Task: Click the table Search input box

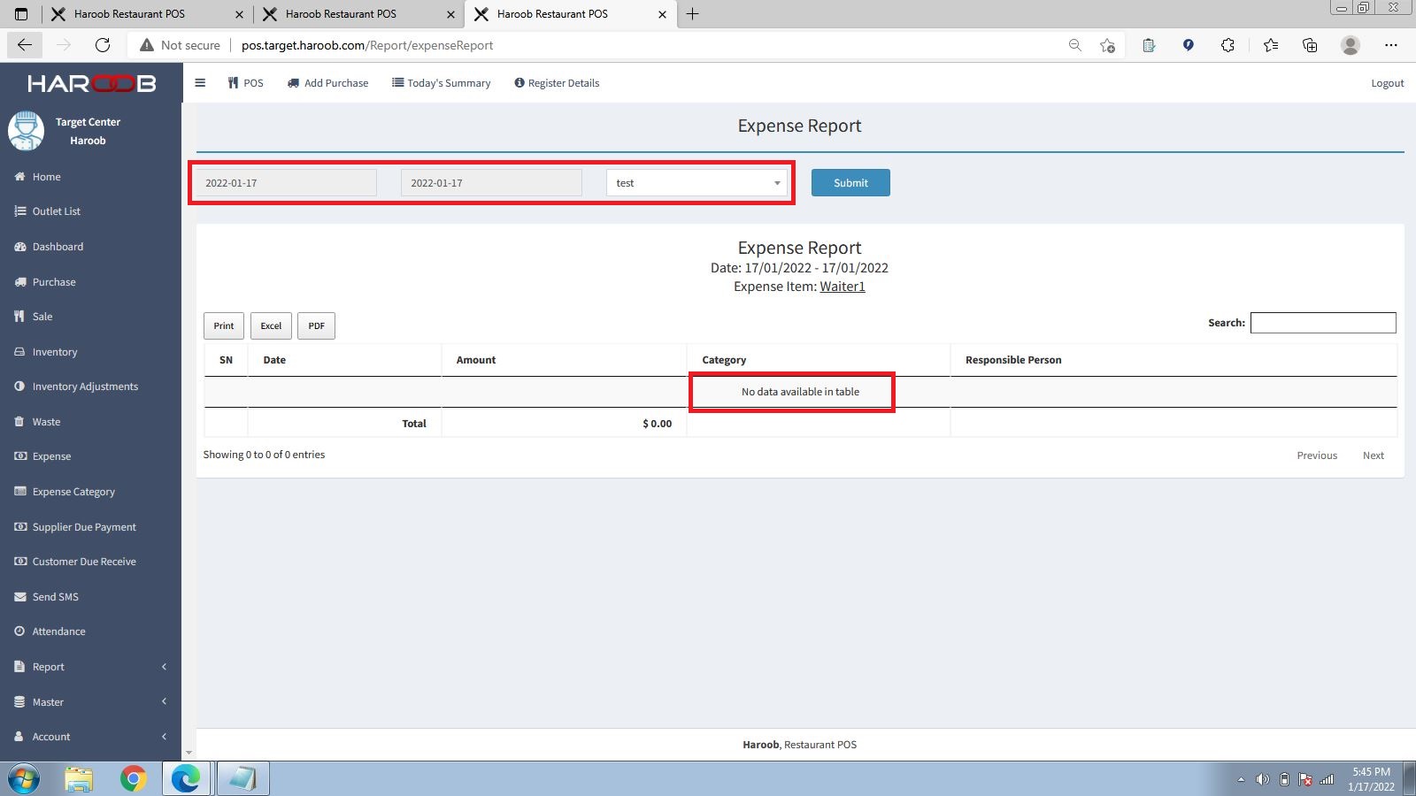Action: (1323, 323)
